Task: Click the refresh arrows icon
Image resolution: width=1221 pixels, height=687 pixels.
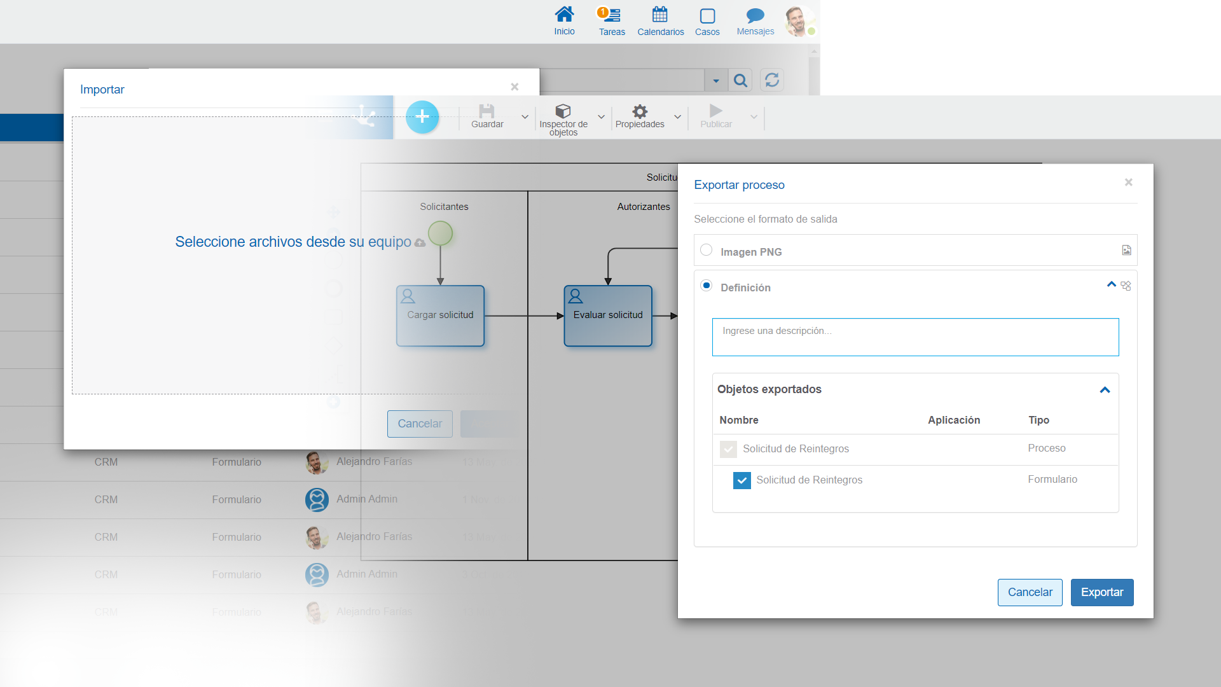Action: point(772,80)
